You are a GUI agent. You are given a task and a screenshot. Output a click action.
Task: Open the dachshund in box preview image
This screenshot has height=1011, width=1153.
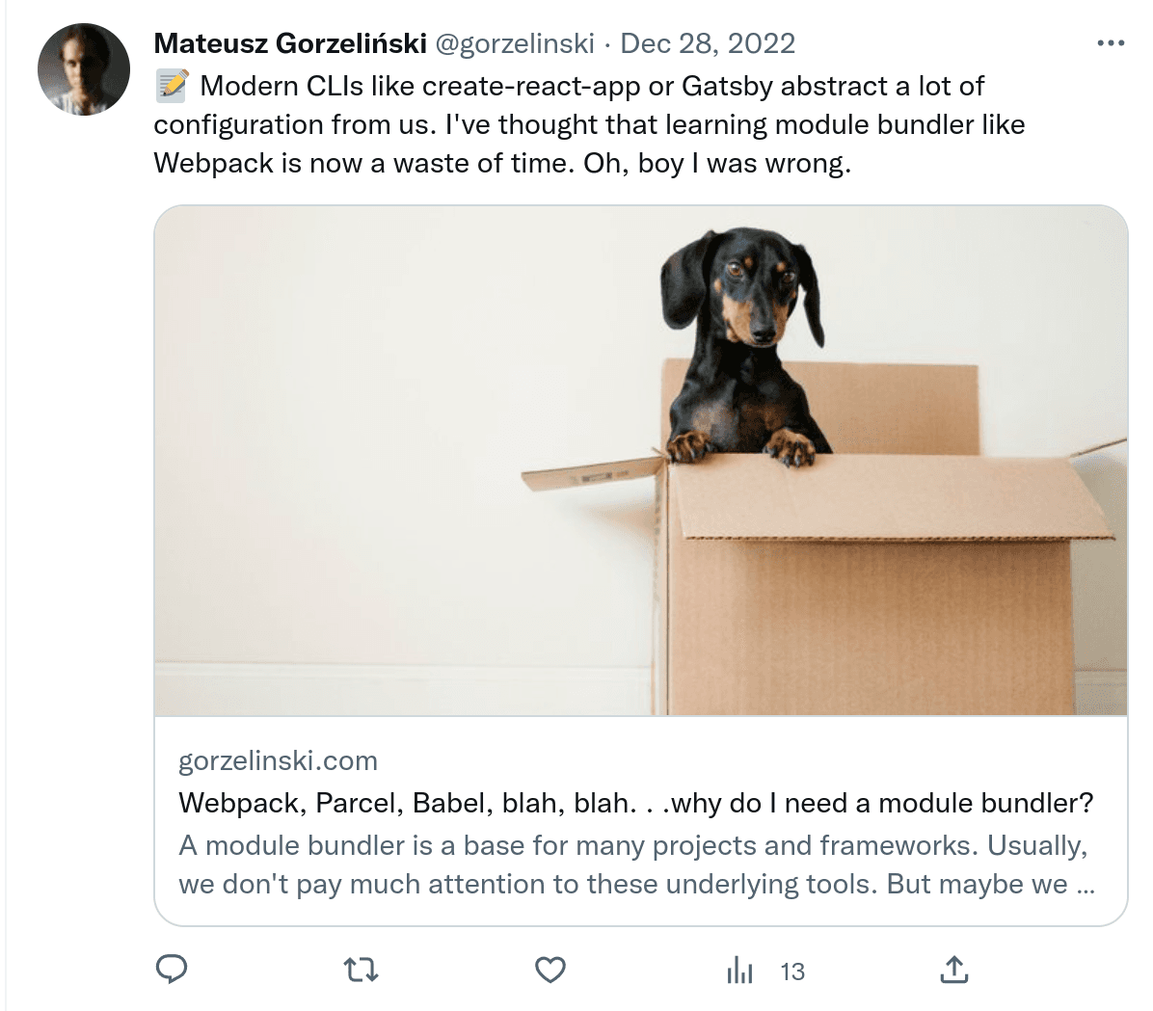tap(640, 461)
